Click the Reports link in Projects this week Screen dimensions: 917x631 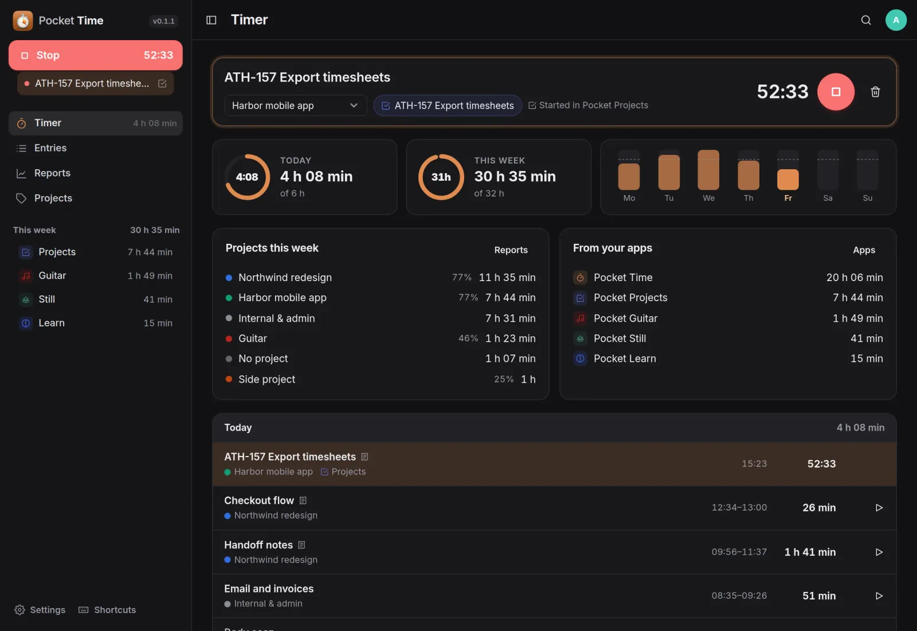coord(511,250)
